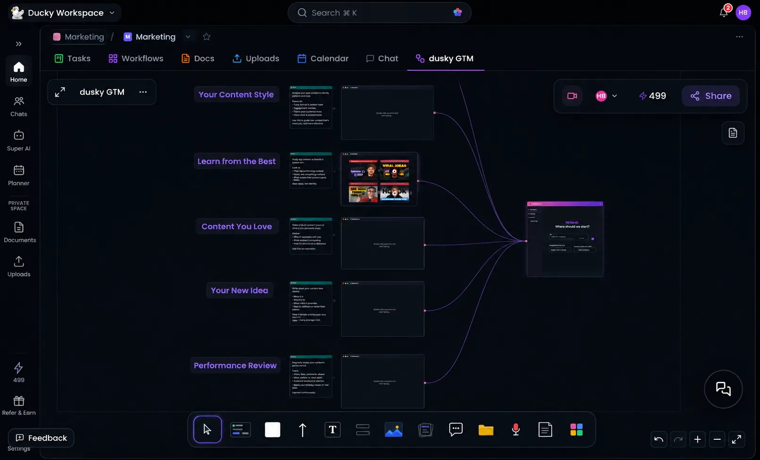This screenshot has height=460, width=760.
Task: Expand the HB collaborator dropdown
Action: 614,96
